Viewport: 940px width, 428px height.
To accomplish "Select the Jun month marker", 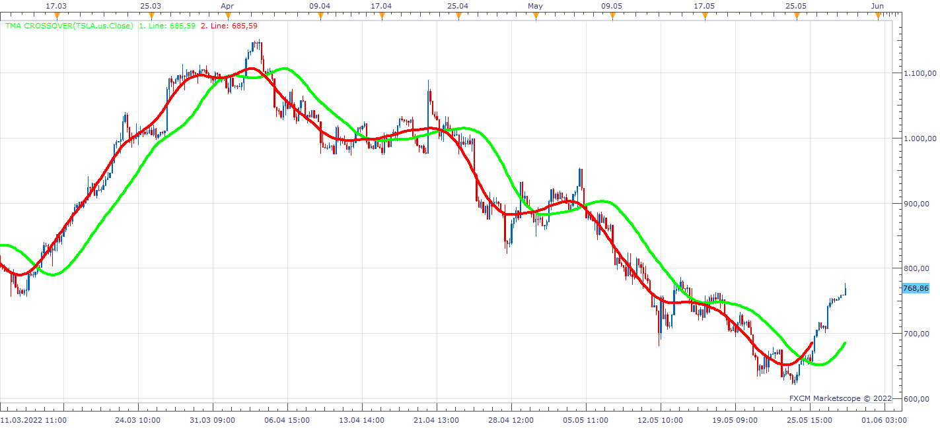I will pos(877,6).
